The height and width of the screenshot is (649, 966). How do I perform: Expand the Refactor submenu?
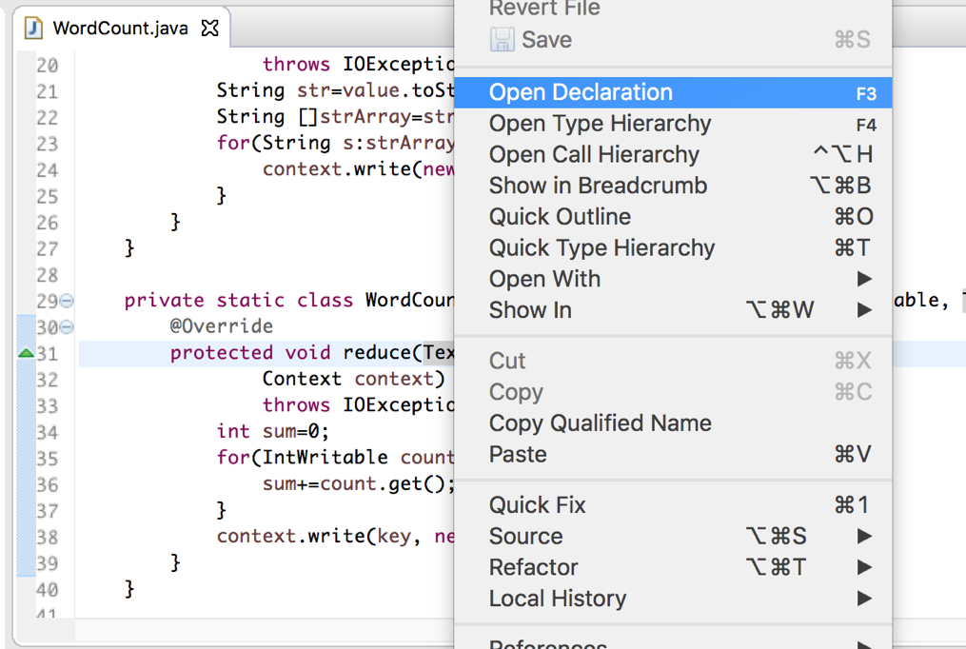click(673, 568)
